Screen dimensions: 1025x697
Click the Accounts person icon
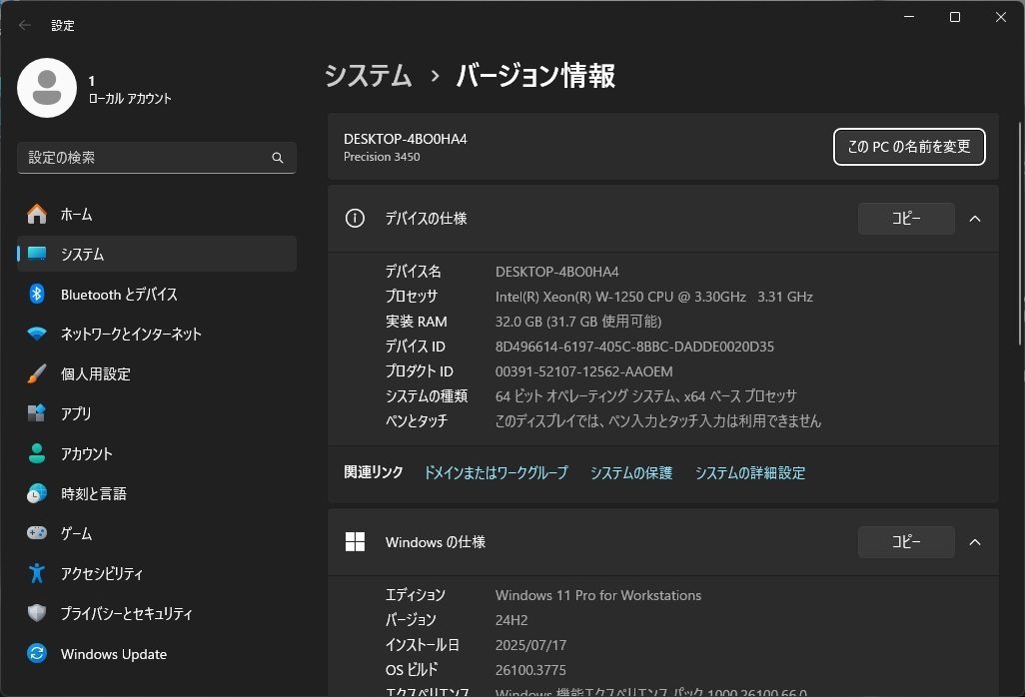coord(37,453)
